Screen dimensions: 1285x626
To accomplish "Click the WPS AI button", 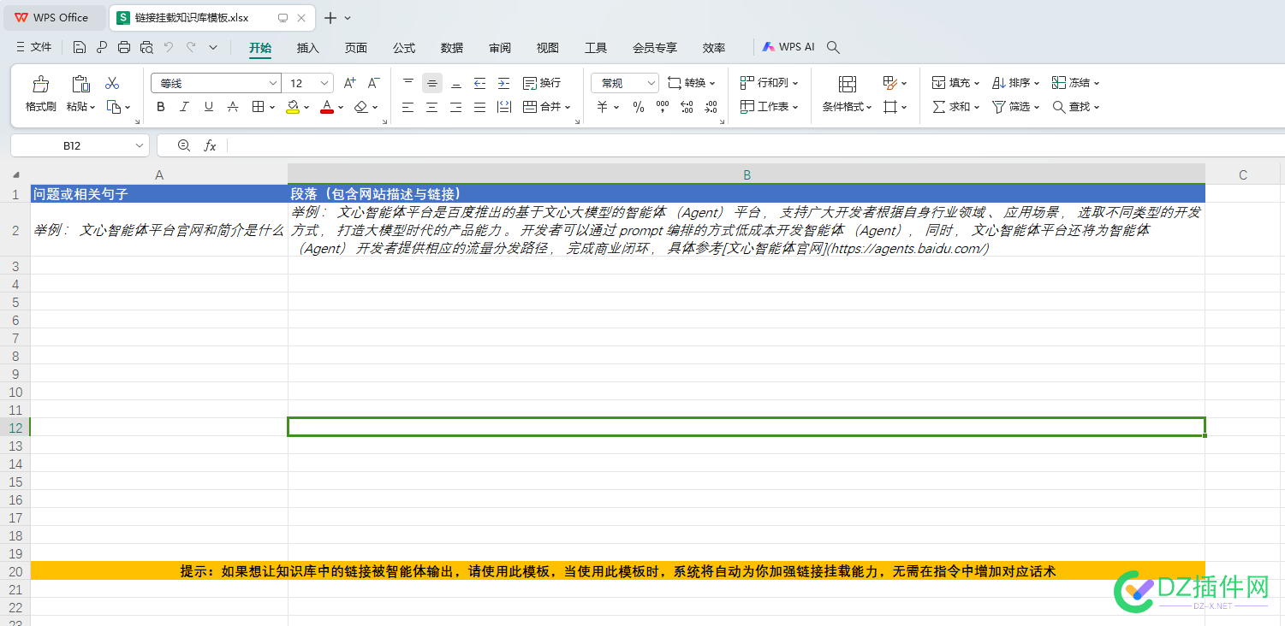I will (x=788, y=48).
